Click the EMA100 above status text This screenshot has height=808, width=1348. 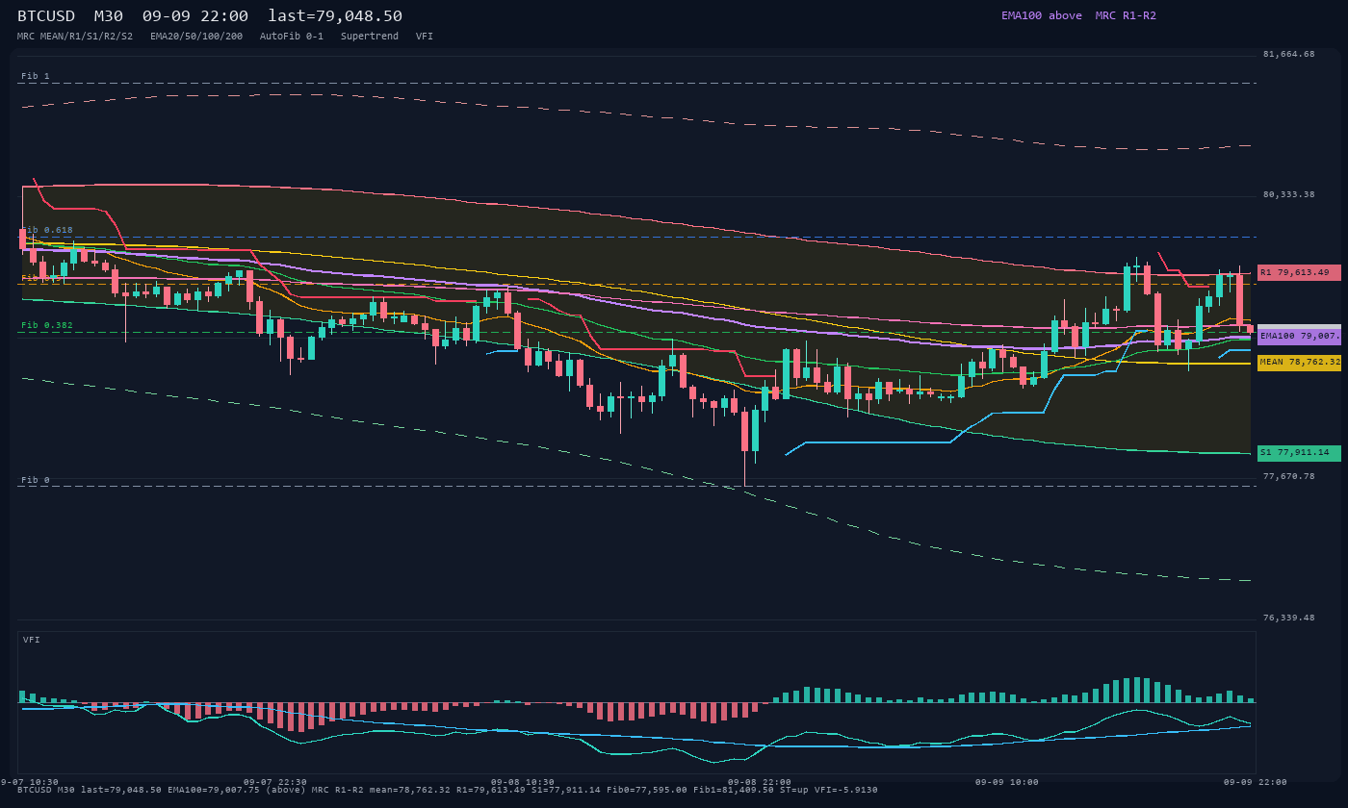click(x=1042, y=15)
